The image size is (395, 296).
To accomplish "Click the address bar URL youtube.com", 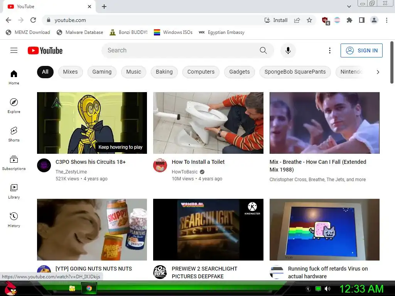I will [x=70, y=20].
